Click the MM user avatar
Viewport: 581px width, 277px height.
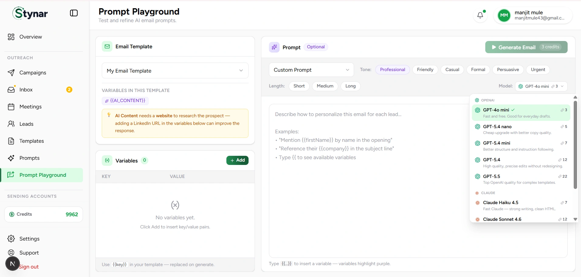pos(504,15)
